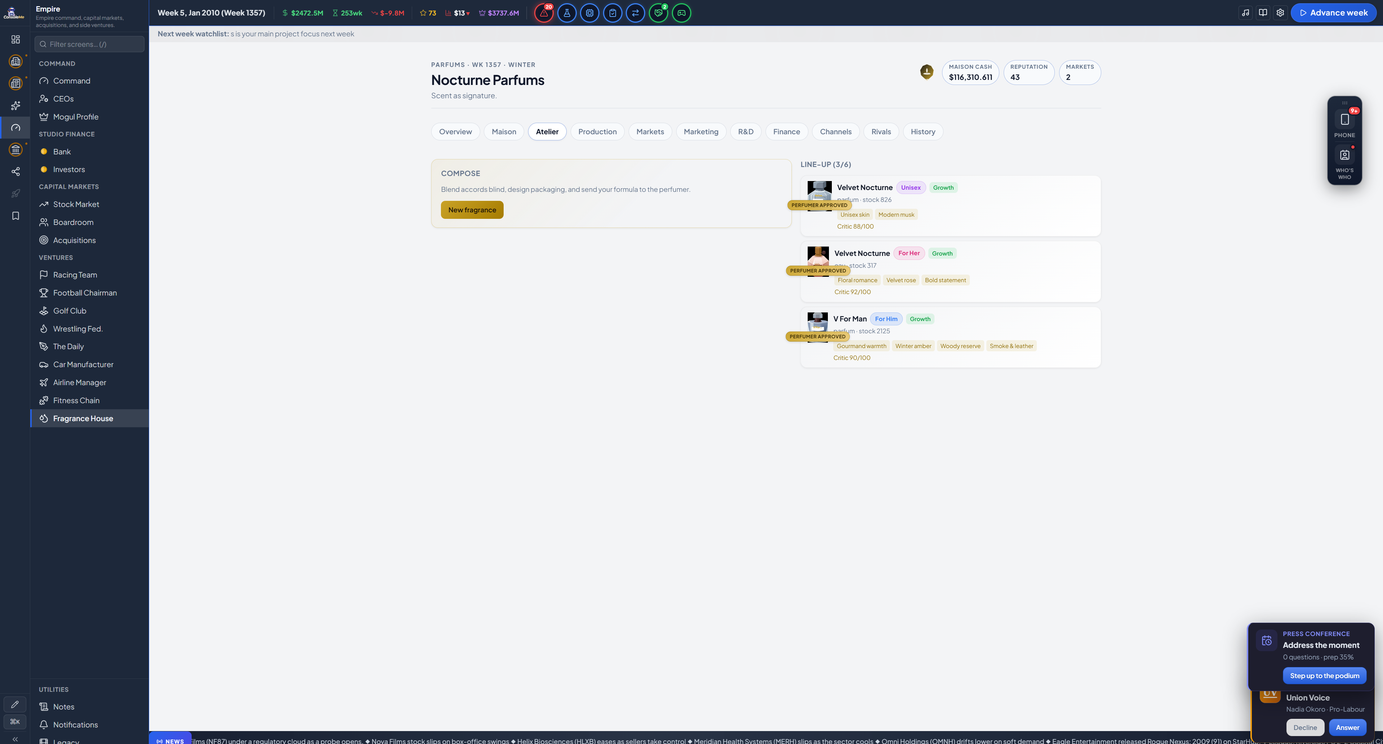Screen dimensions: 1383x744
Task: Open Golf Club in the sidebar
Action: (89, 311)
